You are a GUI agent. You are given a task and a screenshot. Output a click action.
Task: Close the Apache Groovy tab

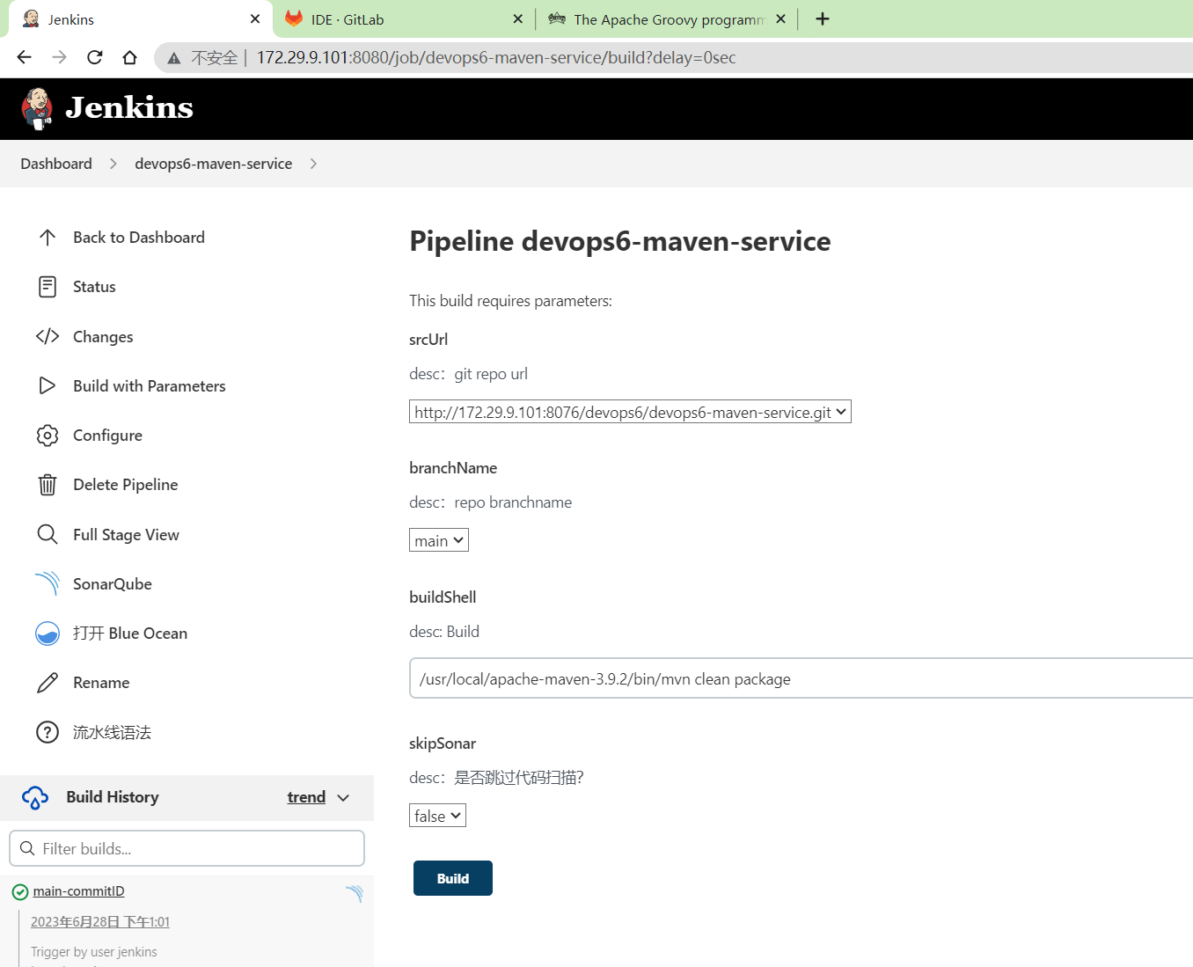click(780, 18)
